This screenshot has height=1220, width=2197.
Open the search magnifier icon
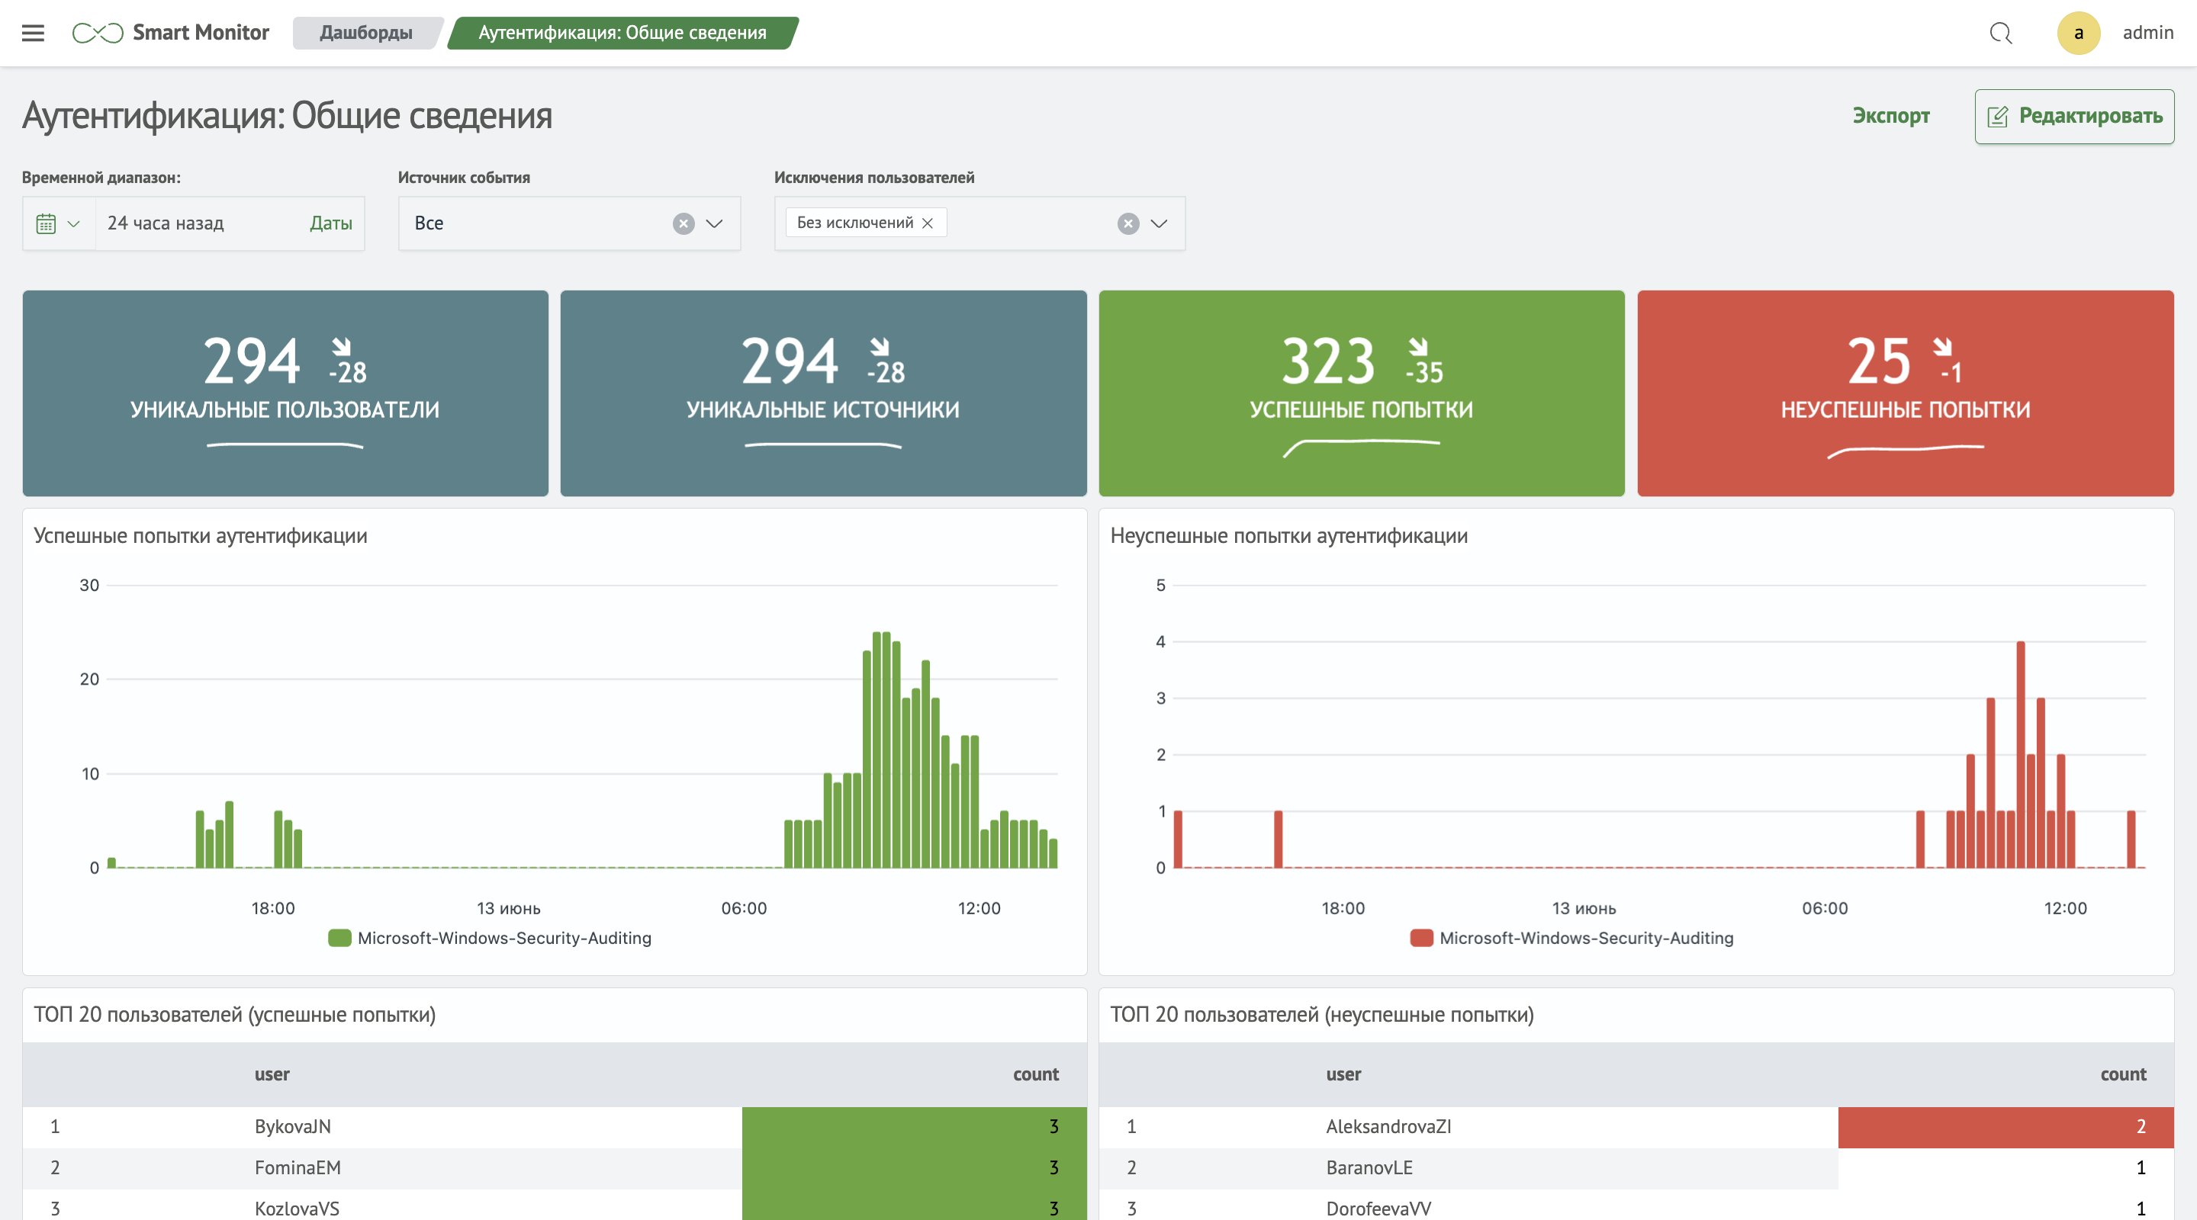(2000, 34)
